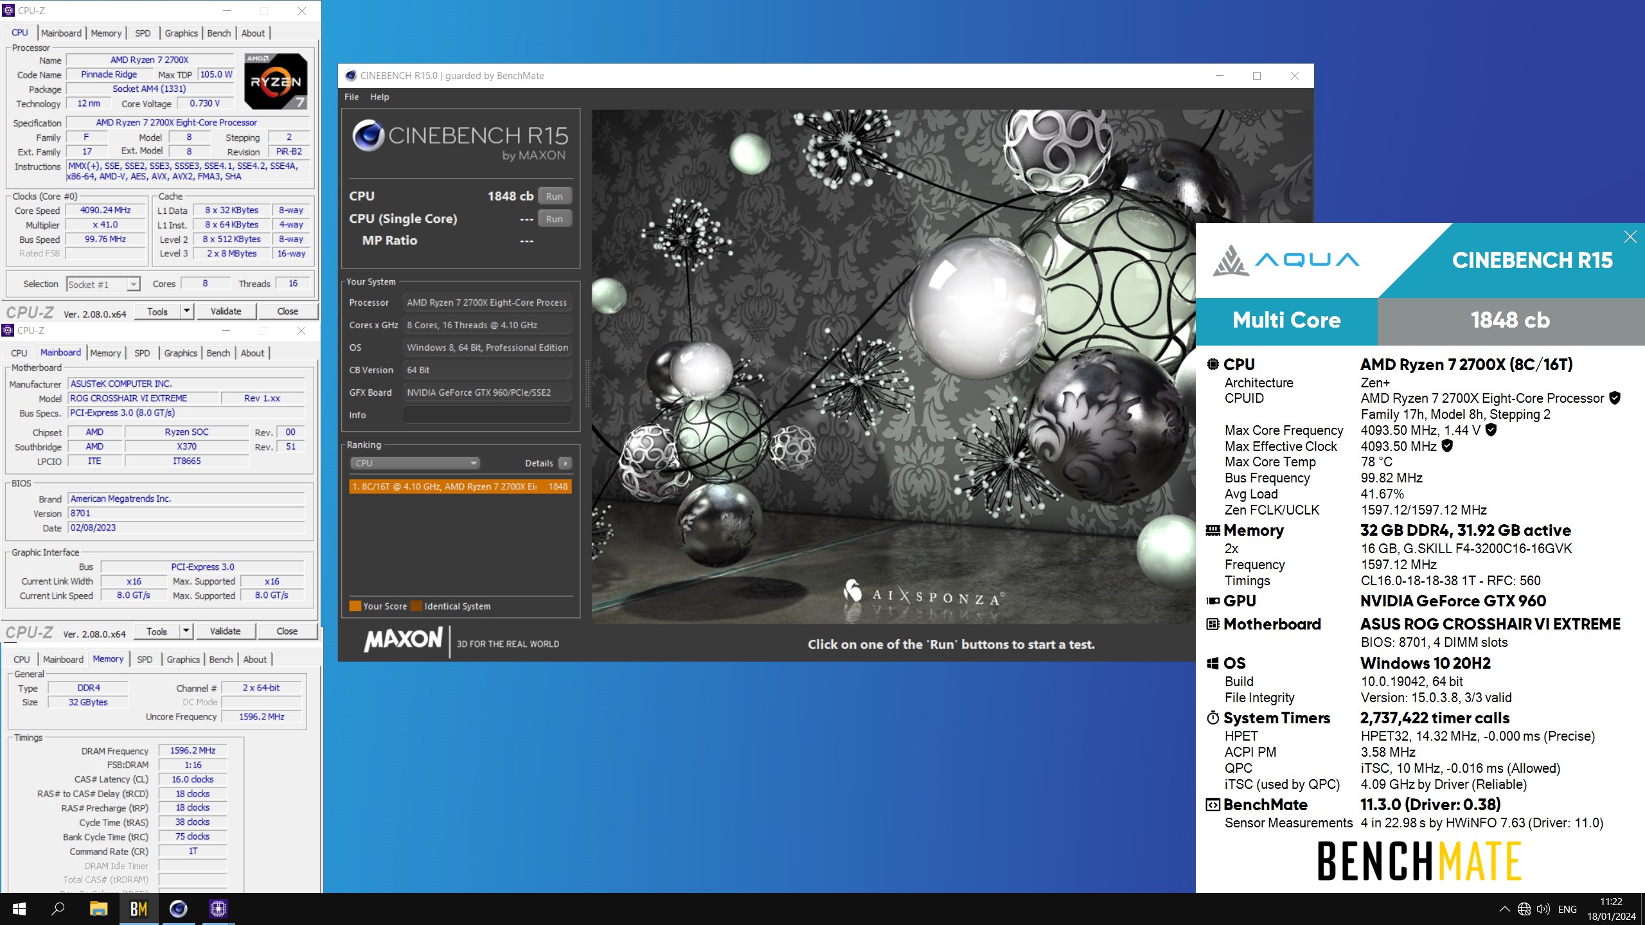Viewport: 1645px width, 925px height.
Task: Switch to CPU-Z taskbar icon
Action: [218, 909]
